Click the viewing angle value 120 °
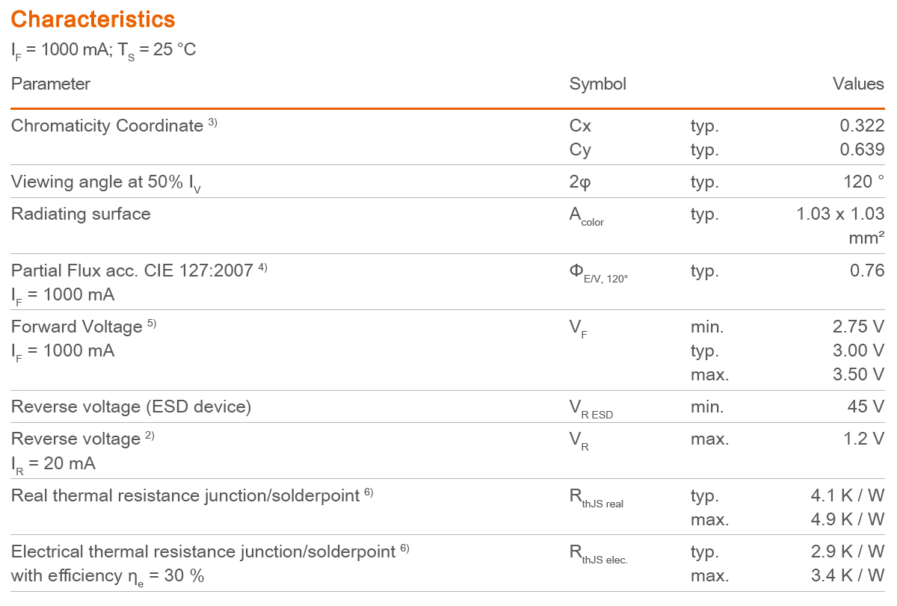The width and height of the screenshot is (897, 606). (x=863, y=182)
